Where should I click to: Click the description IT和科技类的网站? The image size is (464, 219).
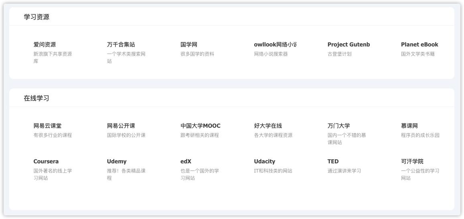pyautogui.click(x=273, y=171)
